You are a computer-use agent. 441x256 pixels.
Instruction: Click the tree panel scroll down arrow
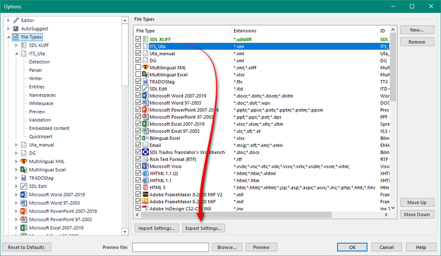pos(125,231)
